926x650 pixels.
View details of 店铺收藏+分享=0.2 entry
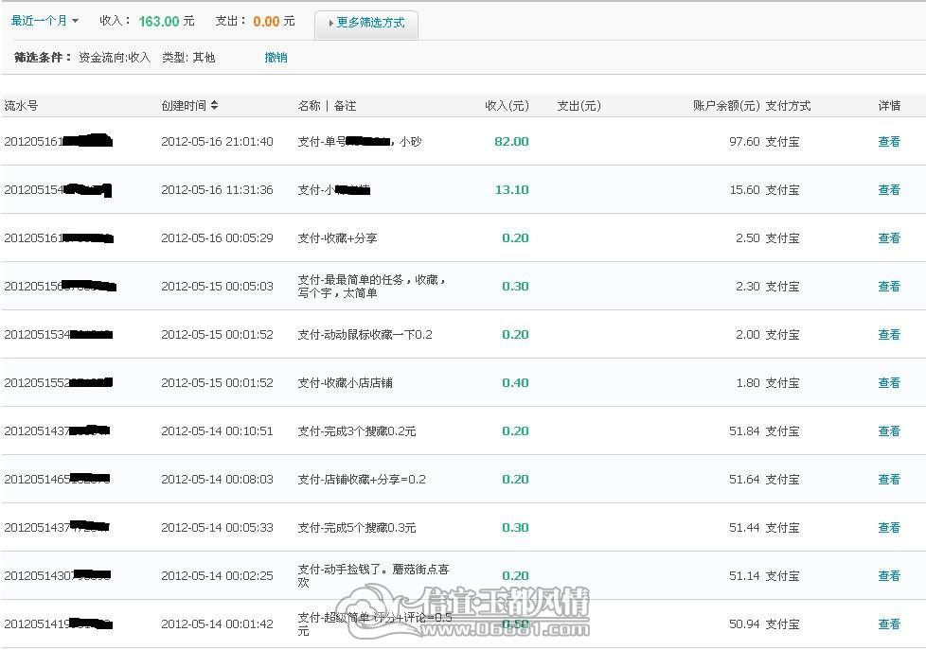(x=889, y=480)
